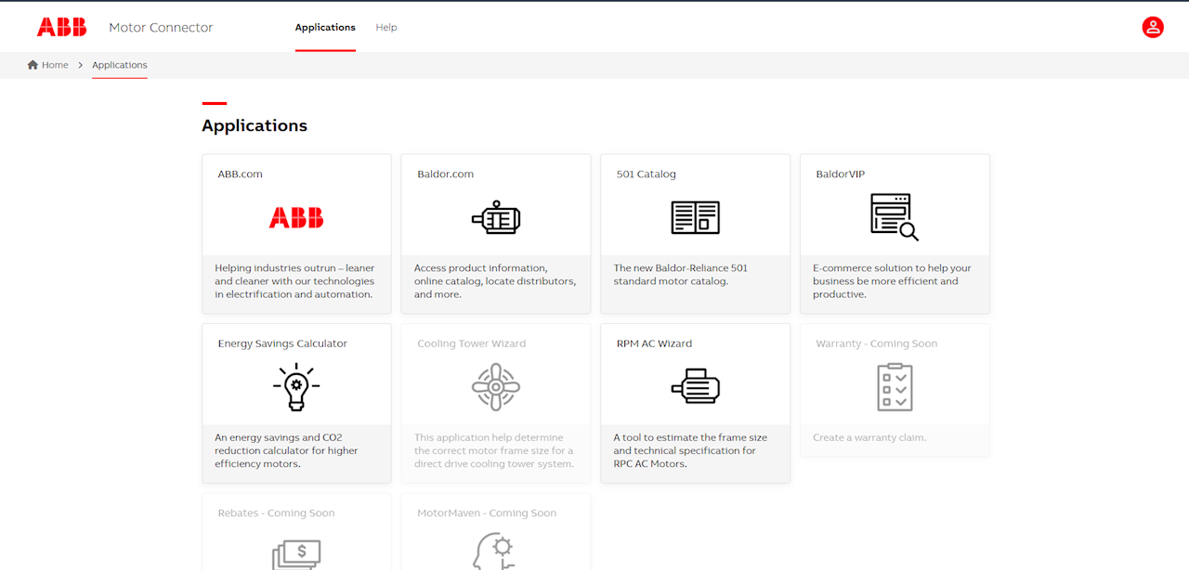Open the Help tab
1189x570 pixels.
386,27
